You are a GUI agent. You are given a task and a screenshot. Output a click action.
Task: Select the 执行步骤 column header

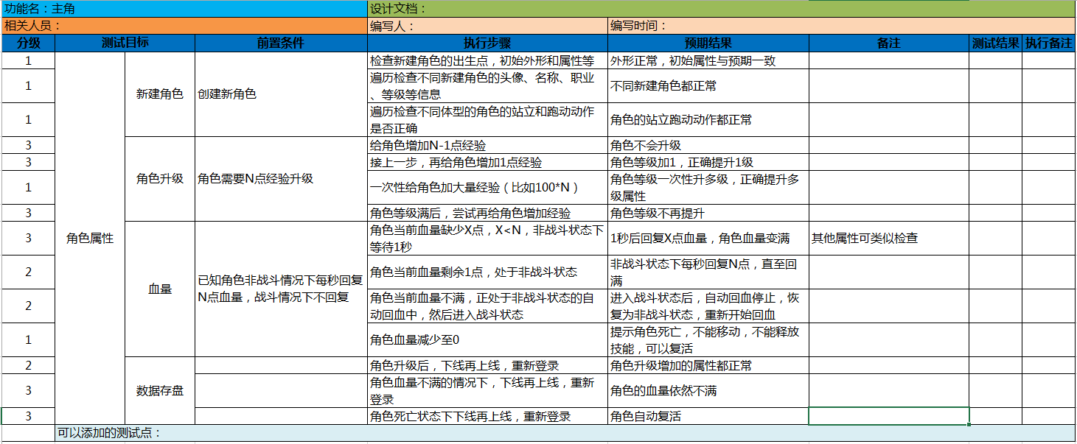487,43
